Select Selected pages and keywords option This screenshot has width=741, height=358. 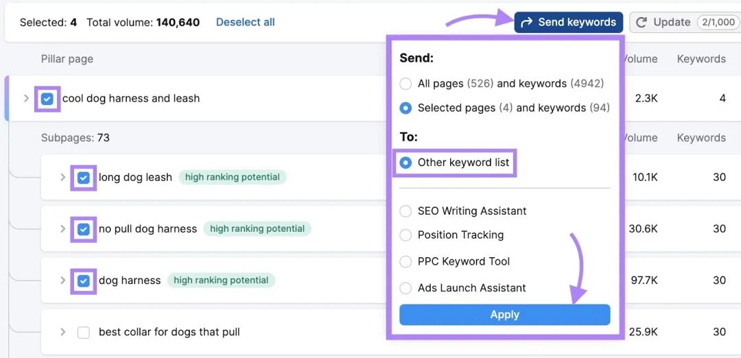click(x=405, y=108)
